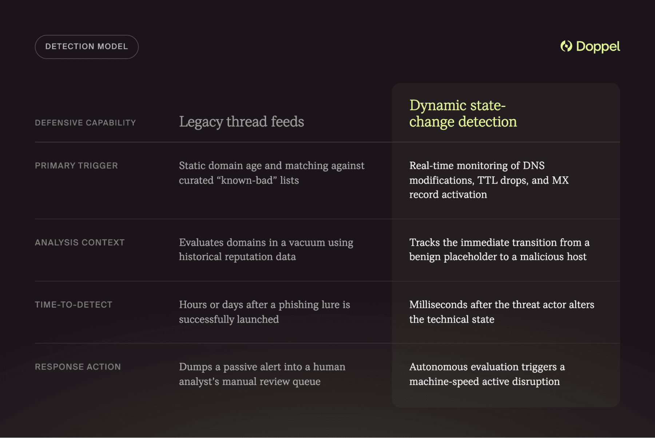Click the Legacy thread feeds column header
This screenshot has height=438, width=655.
click(x=241, y=122)
